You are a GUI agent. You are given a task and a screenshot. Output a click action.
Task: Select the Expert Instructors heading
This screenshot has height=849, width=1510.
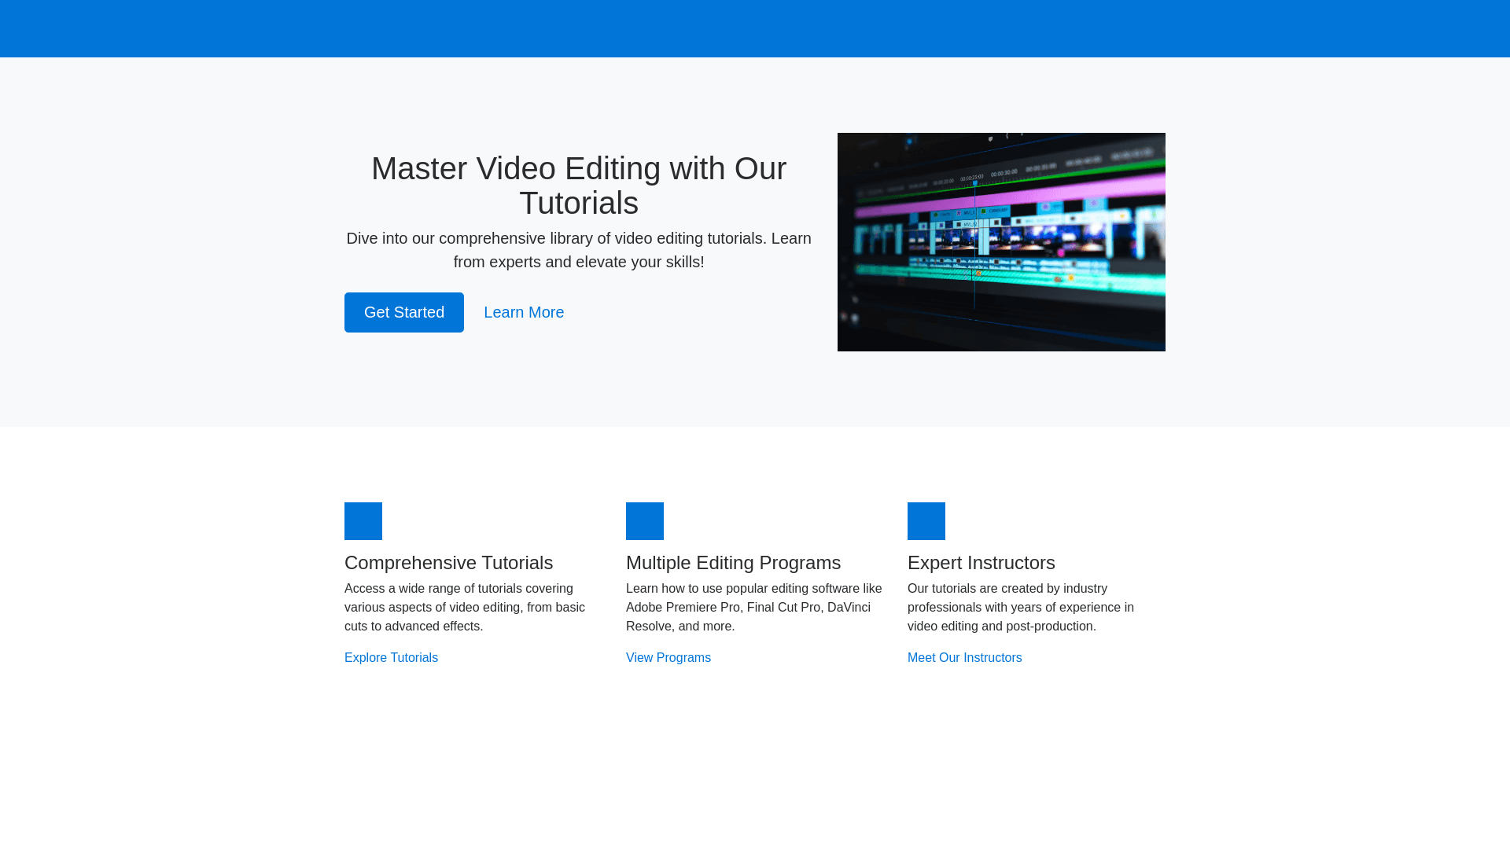(x=981, y=563)
